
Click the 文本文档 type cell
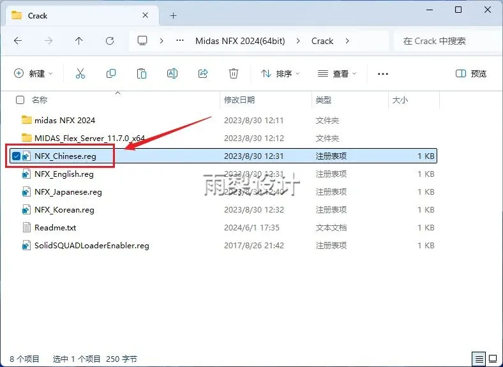pyautogui.click(x=331, y=228)
